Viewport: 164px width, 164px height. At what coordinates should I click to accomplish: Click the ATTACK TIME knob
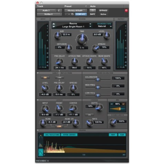pyautogui.click(x=74, y=62)
